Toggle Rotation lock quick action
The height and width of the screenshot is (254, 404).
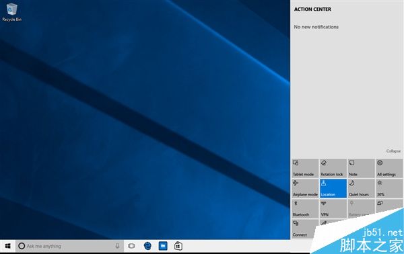pos(333,169)
